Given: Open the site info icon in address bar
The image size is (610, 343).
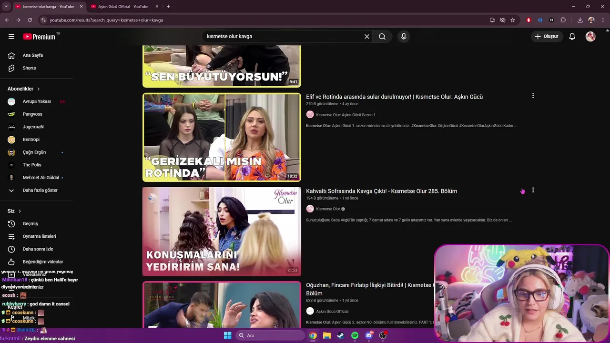Looking at the screenshot, I should point(43,20).
